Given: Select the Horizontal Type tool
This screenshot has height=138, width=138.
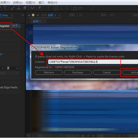Looking at the screenshot, I should pyautogui.click(x=5, y=8).
